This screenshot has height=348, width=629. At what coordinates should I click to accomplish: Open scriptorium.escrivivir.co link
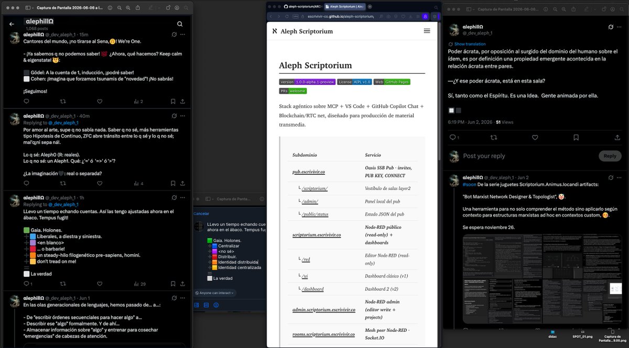pos(317,235)
